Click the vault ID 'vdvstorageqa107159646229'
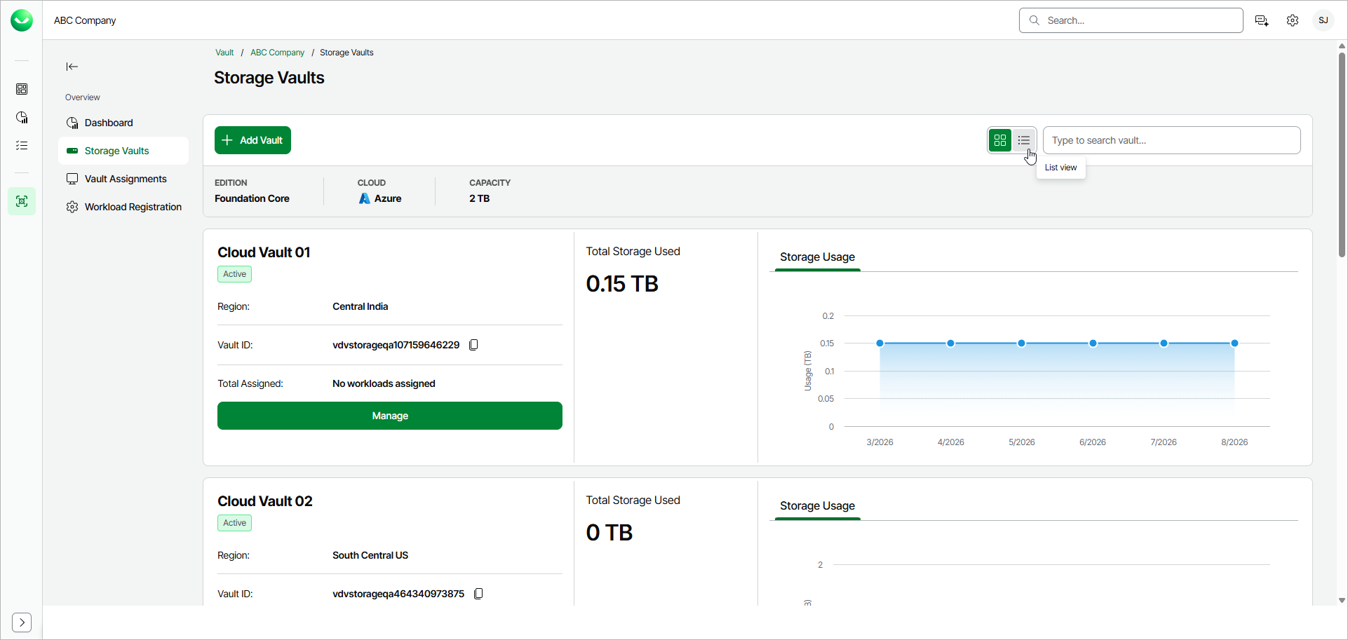Image resolution: width=1348 pixels, height=640 pixels. [396, 345]
